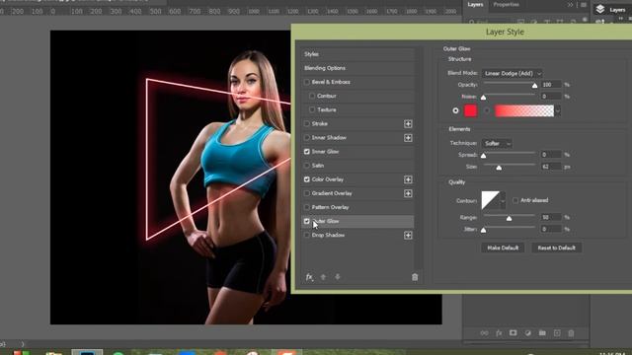This screenshot has height=355, width=632.
Task: Click the Size value field showing 62
Action: click(x=551, y=167)
